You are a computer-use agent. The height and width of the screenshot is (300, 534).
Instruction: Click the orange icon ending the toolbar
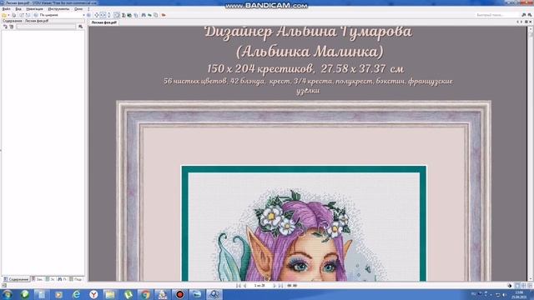pos(164,15)
